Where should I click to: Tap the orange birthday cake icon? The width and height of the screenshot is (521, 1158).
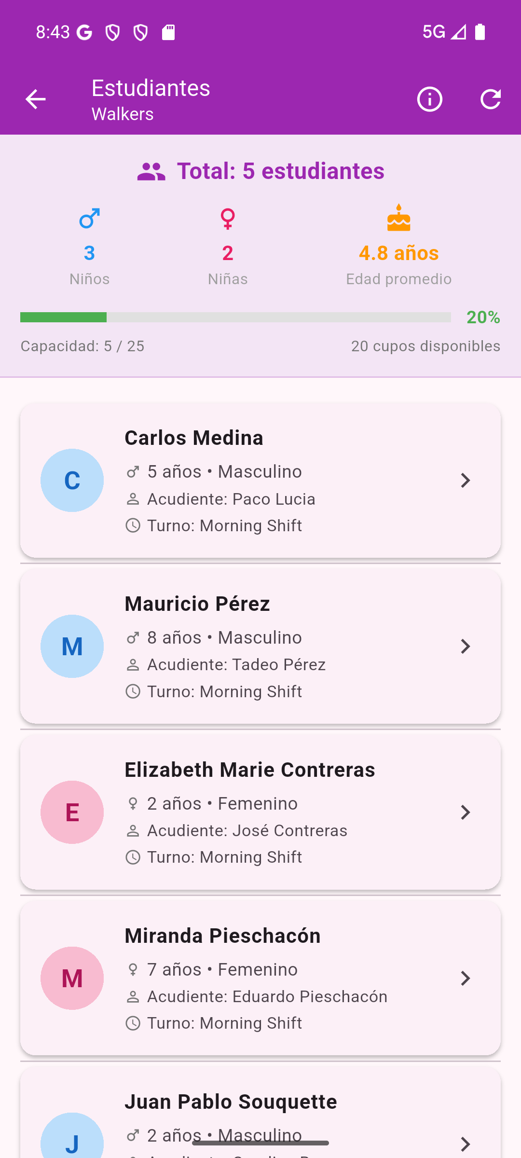pyautogui.click(x=398, y=218)
